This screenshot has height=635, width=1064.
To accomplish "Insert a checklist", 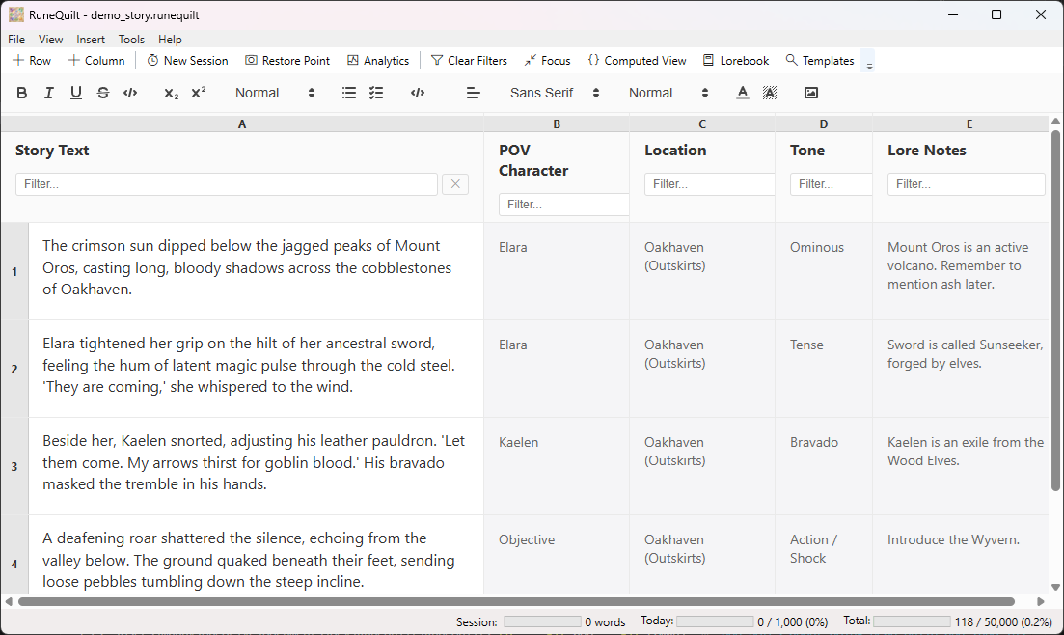I will coord(376,93).
